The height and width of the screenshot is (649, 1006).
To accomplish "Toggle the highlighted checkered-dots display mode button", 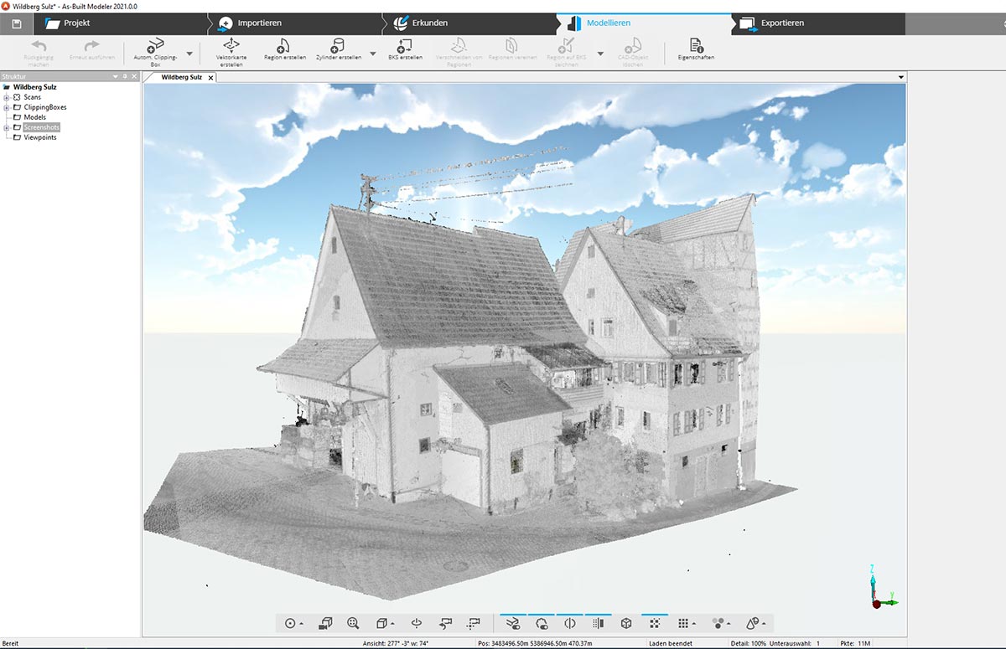I will click(654, 623).
